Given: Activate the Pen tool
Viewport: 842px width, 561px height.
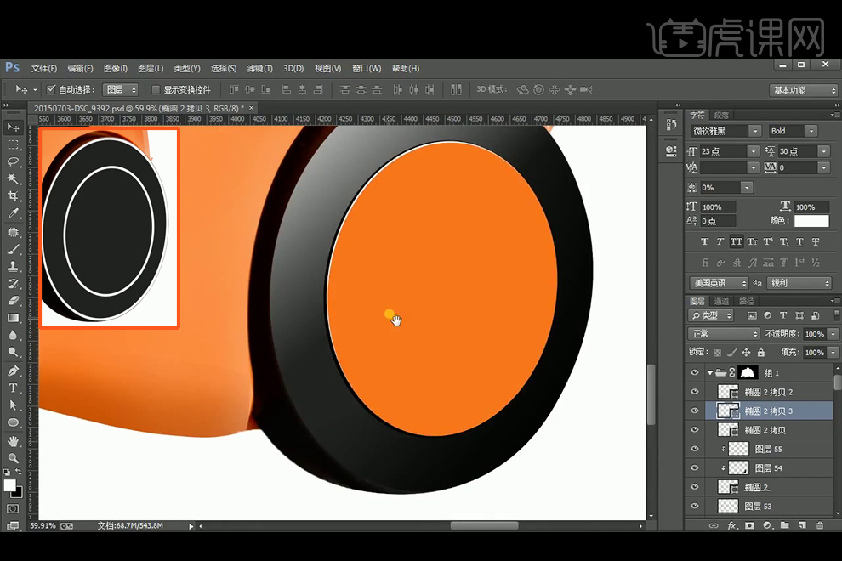Looking at the screenshot, I should pyautogui.click(x=13, y=371).
